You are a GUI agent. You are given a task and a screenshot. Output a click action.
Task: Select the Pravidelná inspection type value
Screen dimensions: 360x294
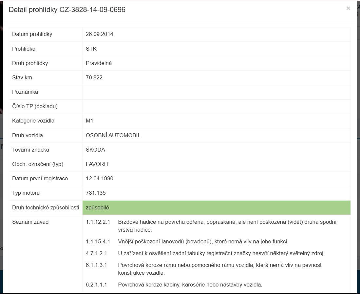pos(99,63)
